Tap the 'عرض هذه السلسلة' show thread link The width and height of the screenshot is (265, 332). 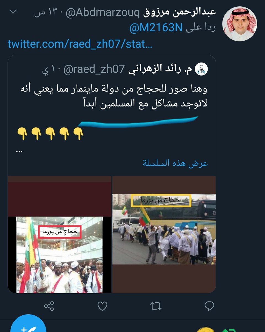175,163
